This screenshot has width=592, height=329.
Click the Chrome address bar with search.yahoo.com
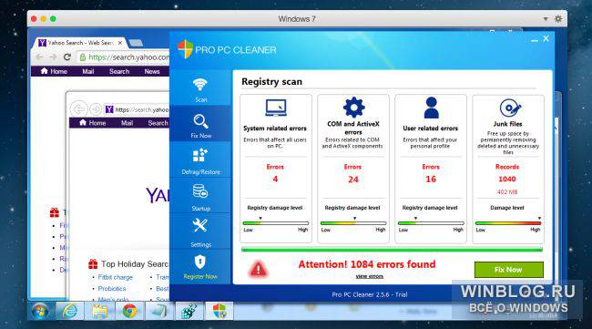tap(124, 57)
